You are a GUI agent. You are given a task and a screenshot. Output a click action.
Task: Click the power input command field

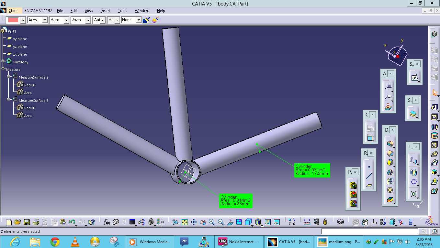[370, 232]
